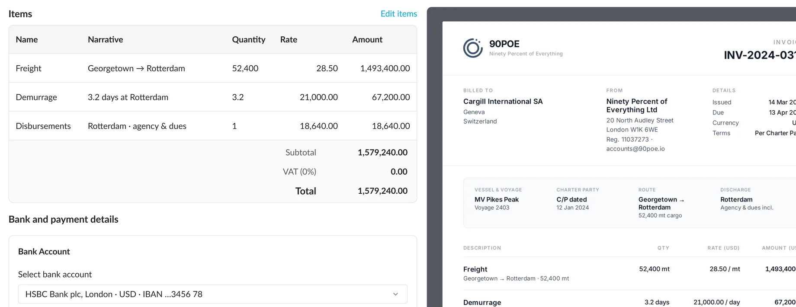
Task: Click accounts@90poe.io email in invoice preview
Action: pos(636,149)
